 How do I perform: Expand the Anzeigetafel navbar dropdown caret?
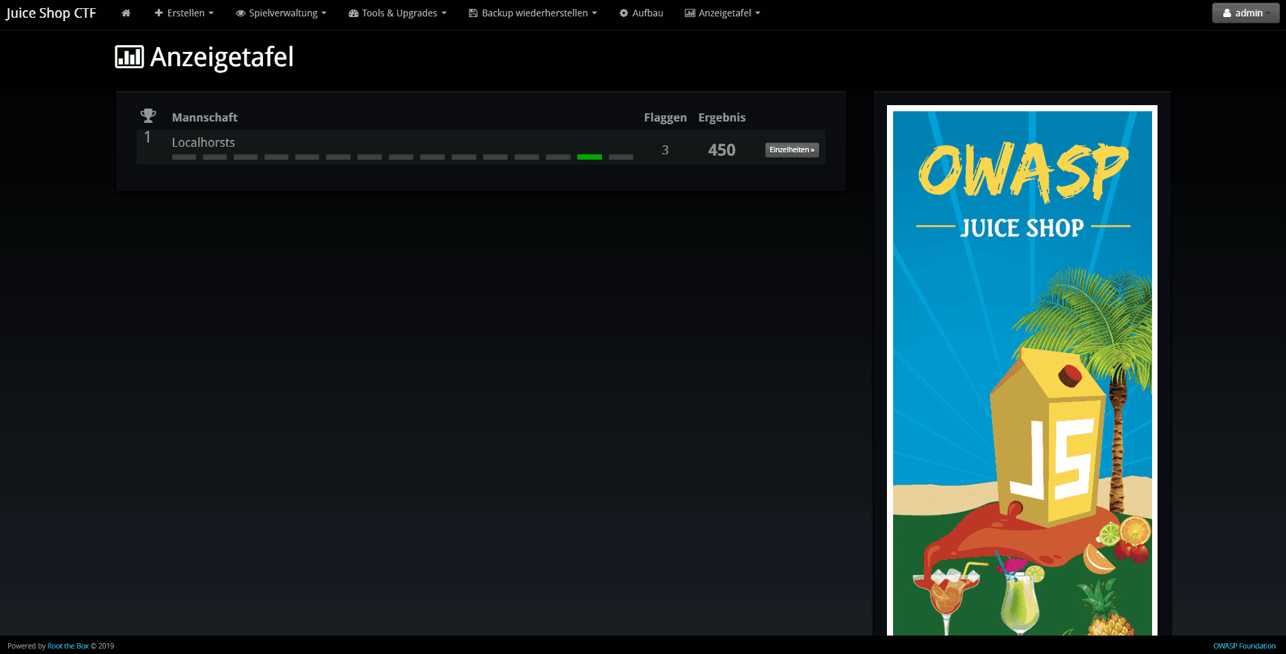point(758,13)
